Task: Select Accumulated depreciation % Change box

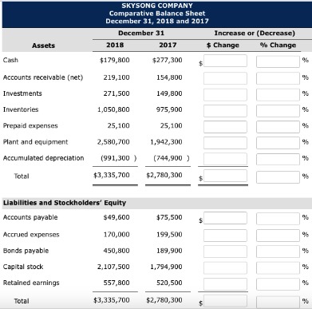Action: (278, 159)
